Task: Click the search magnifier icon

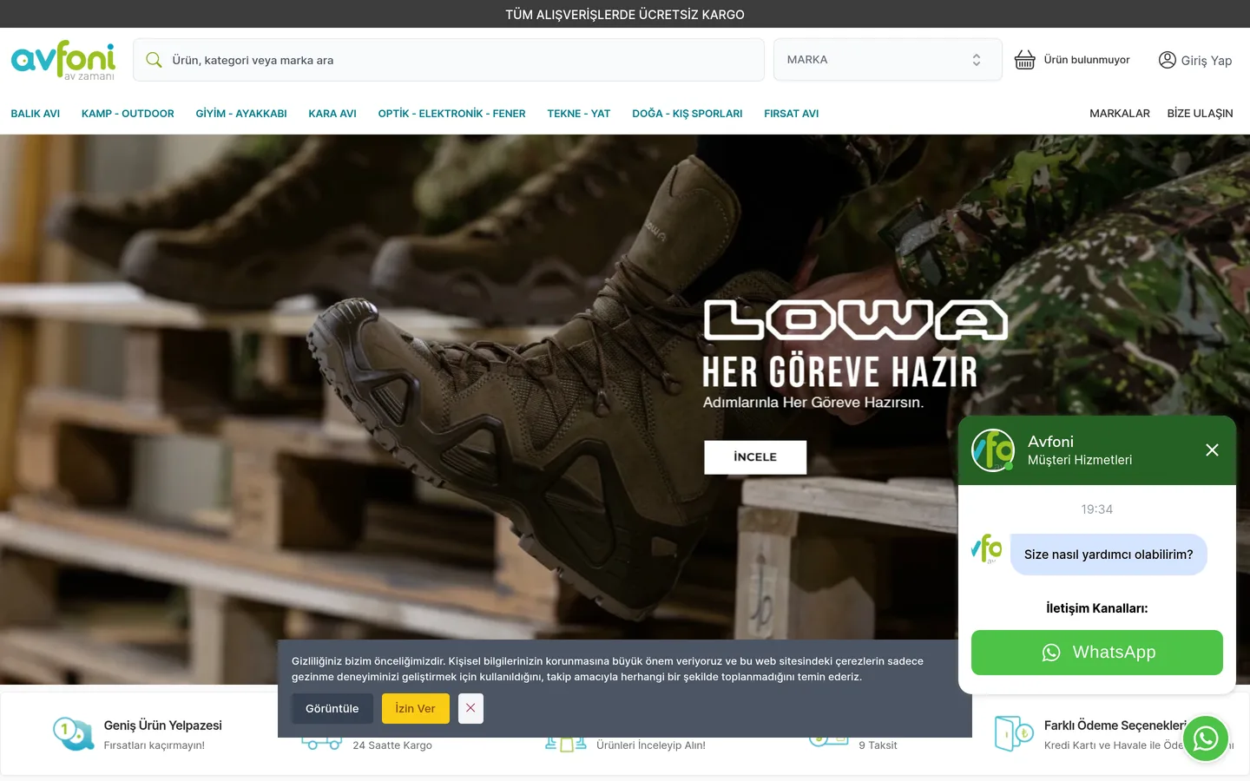Action: (x=155, y=60)
